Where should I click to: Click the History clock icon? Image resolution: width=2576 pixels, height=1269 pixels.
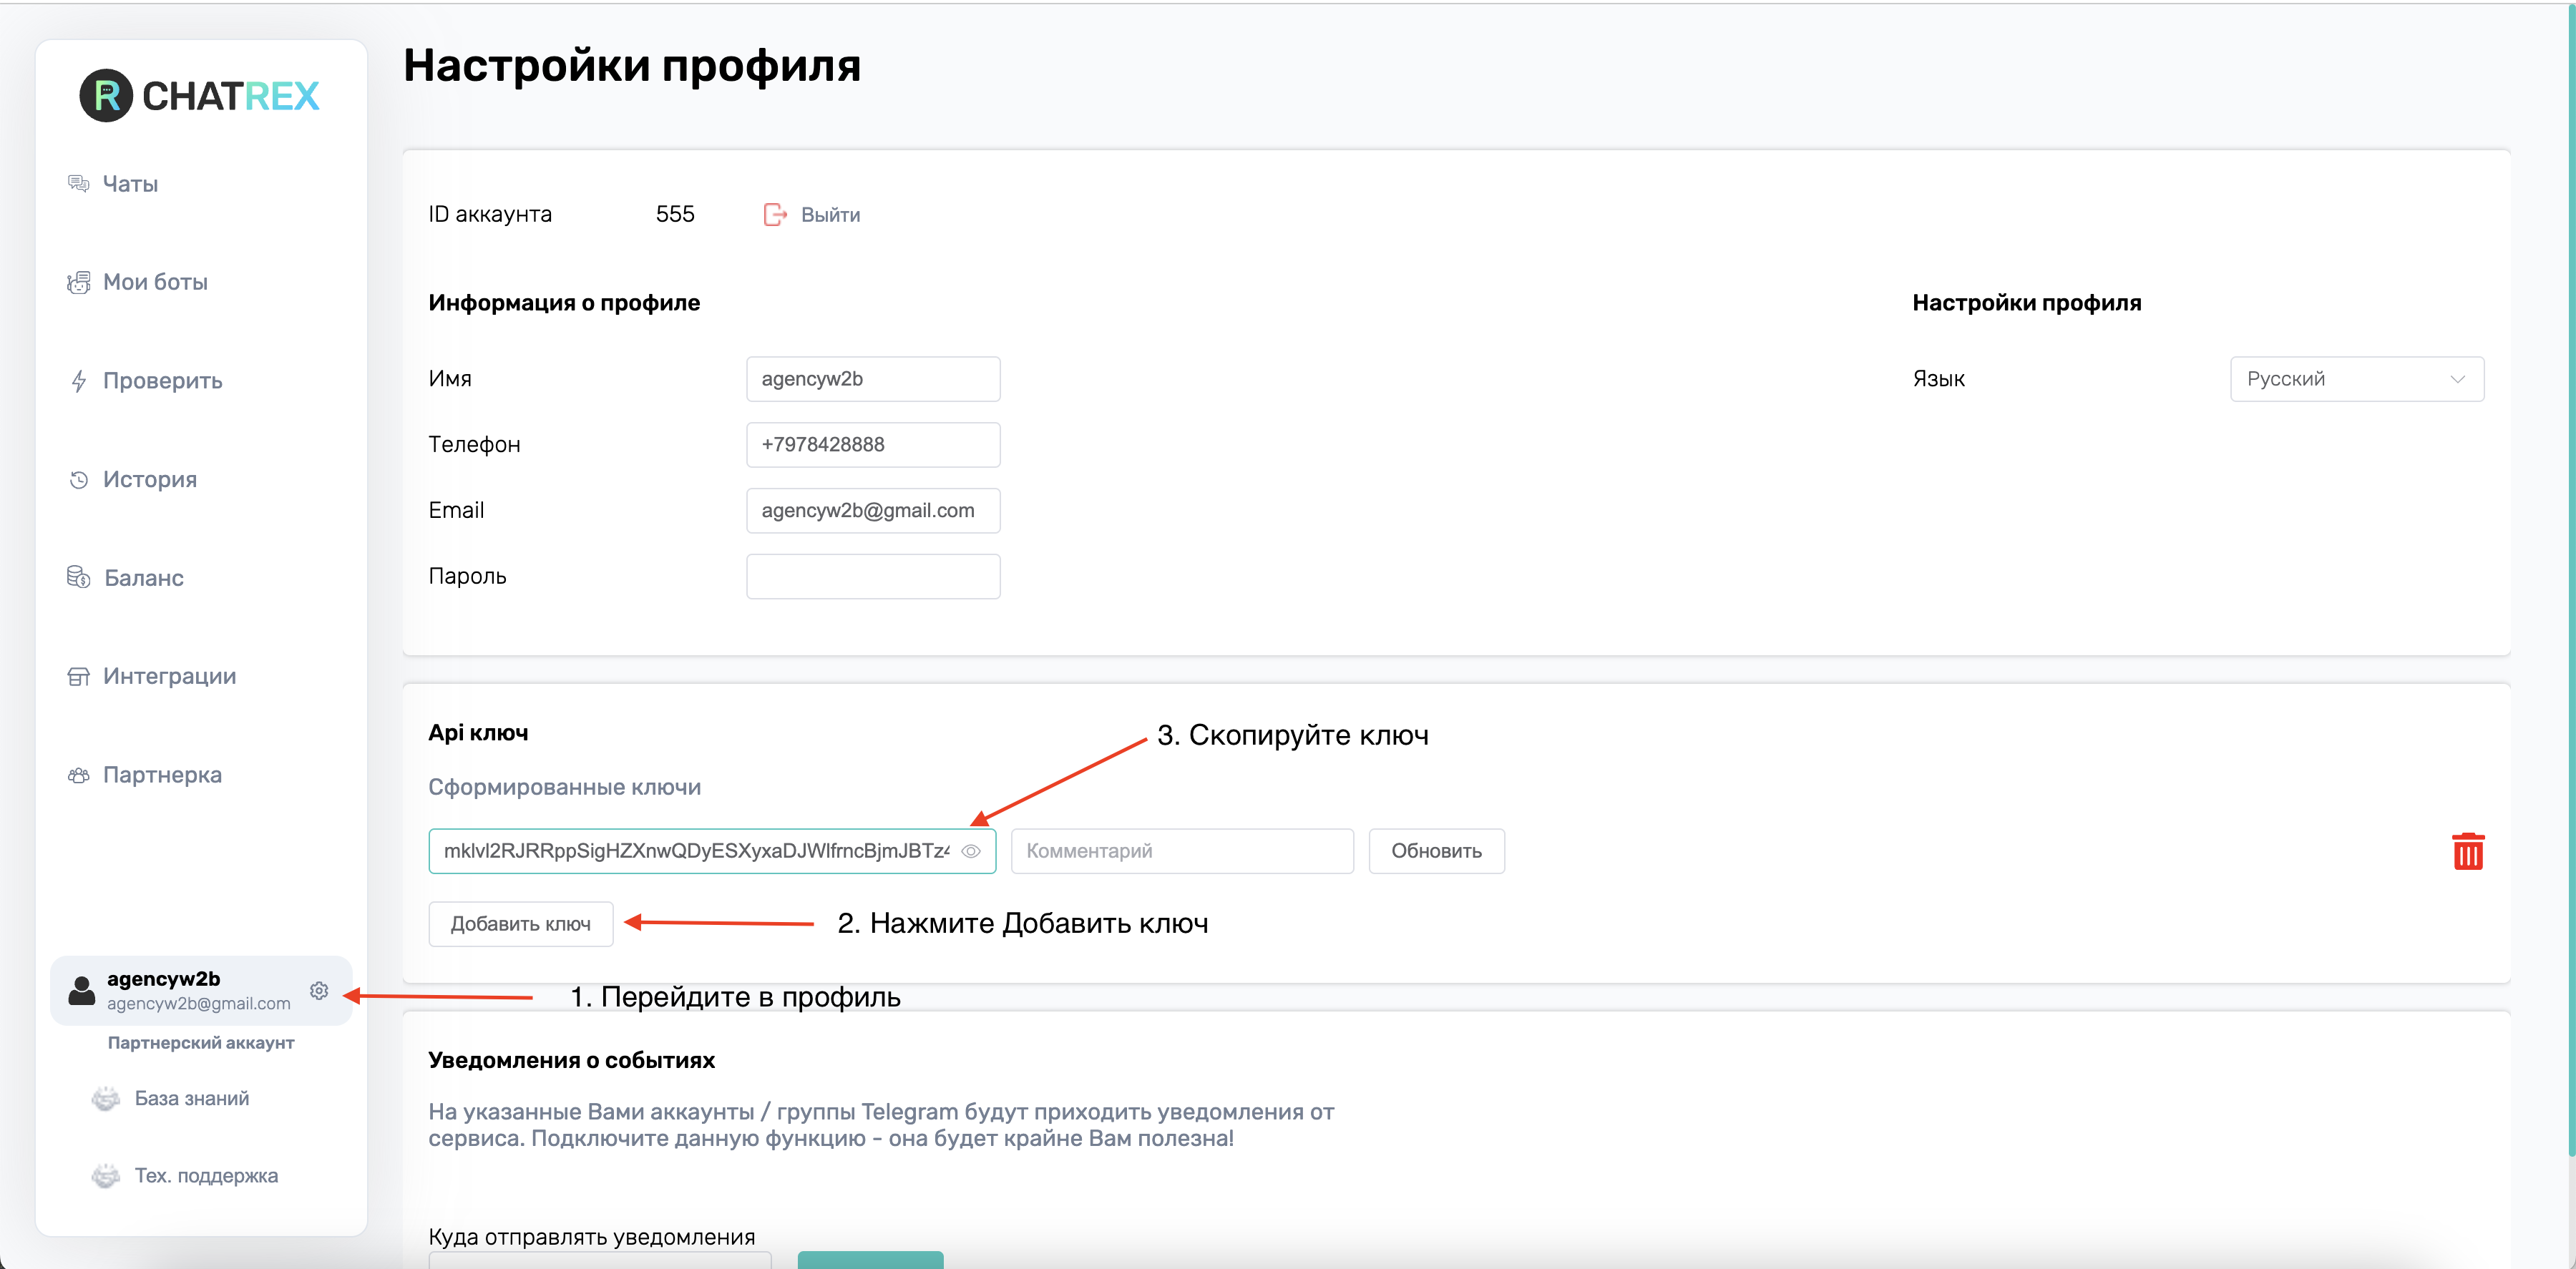79,480
